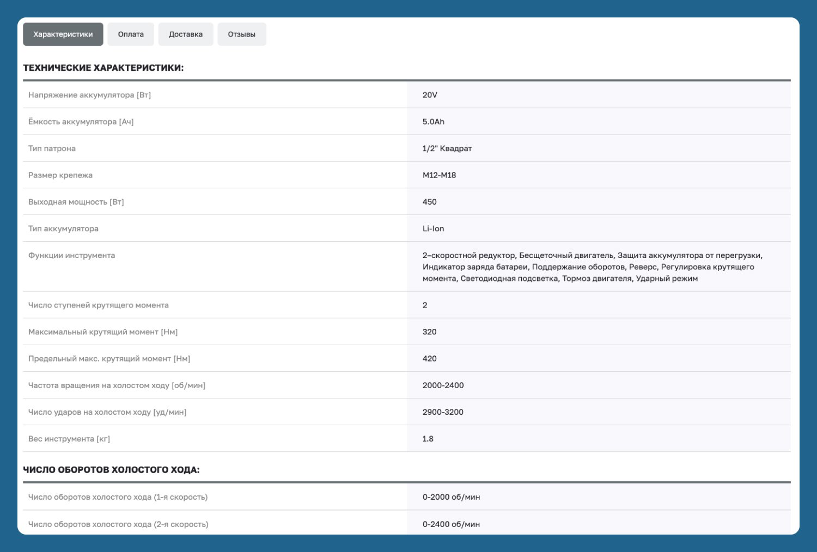Click the 5.0Ah value
Viewport: 817px width, 552px height.
coord(434,121)
